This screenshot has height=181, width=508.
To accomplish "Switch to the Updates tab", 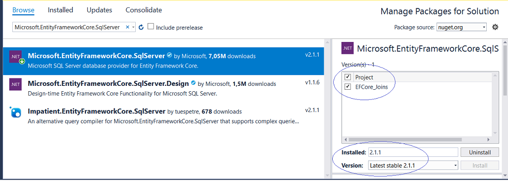I will (x=99, y=10).
